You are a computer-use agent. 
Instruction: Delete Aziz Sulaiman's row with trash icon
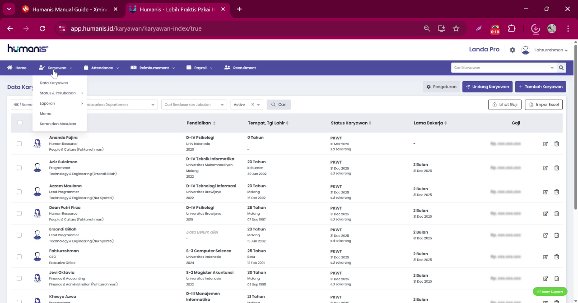point(556,168)
